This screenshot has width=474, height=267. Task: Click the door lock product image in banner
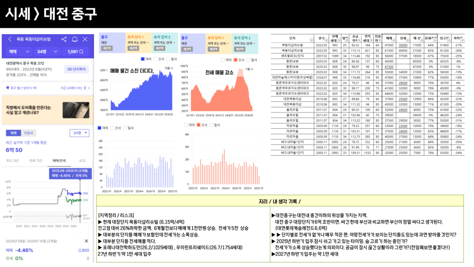[76, 110]
